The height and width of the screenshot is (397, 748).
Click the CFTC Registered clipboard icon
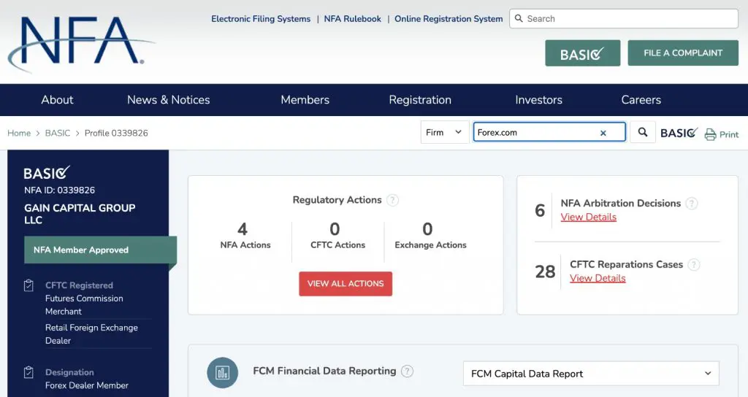(28, 285)
